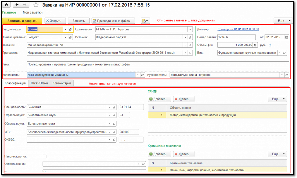Viewport: 297px width, 178px height.
Task: Click the Закрыть button
Action: pyautogui.click(x=55, y=21)
